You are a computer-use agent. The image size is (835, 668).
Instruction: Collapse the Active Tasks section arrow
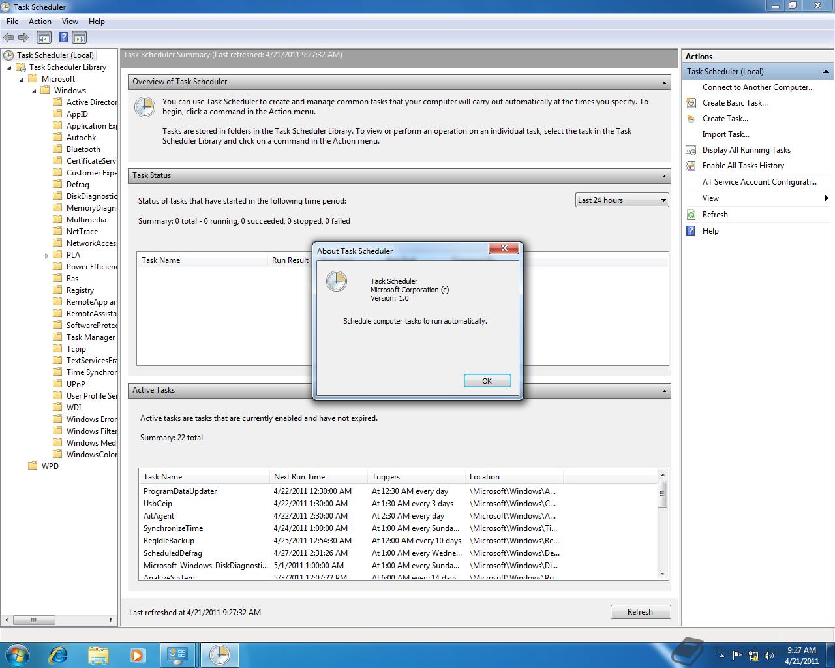pos(665,391)
